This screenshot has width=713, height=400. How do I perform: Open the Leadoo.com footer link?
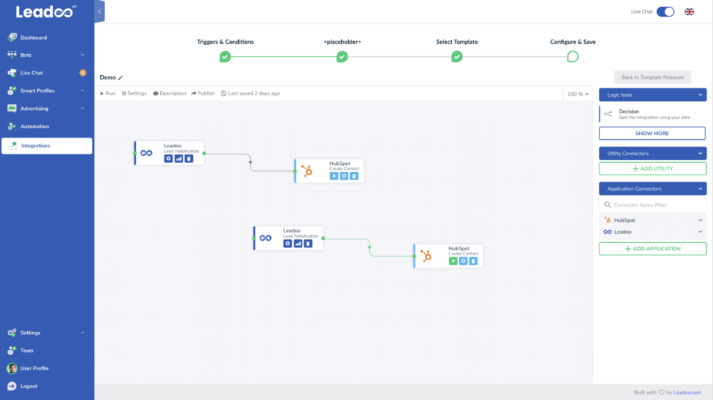tap(687, 392)
